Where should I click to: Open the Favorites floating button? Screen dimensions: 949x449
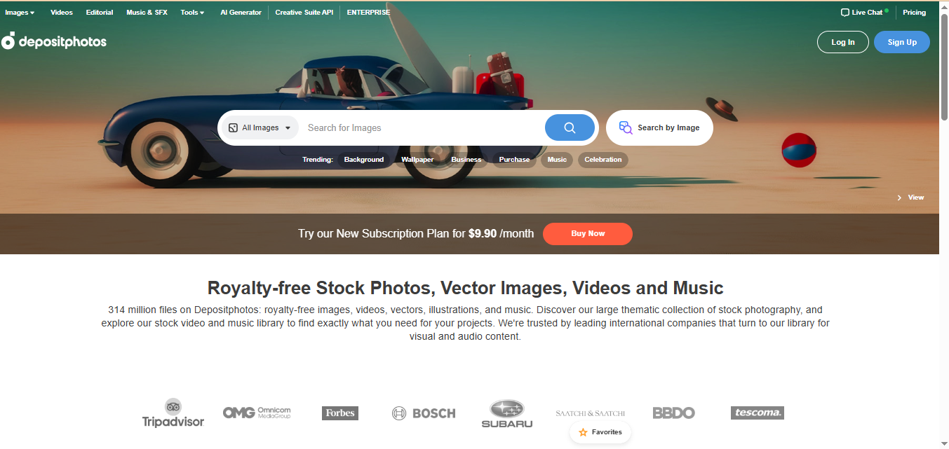pyautogui.click(x=600, y=432)
